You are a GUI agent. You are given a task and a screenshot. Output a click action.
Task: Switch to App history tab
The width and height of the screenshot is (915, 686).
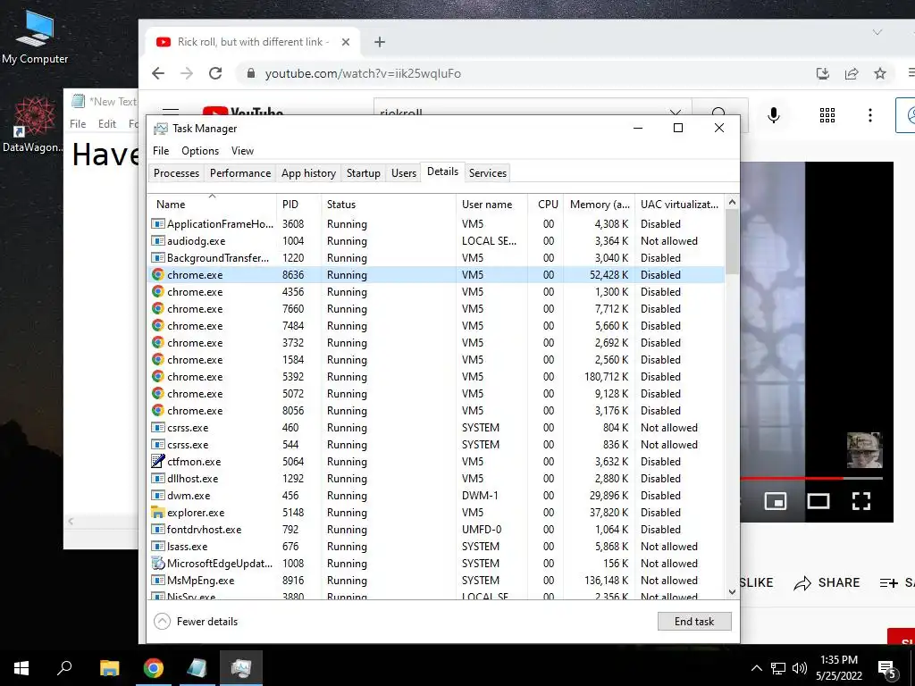pos(308,173)
